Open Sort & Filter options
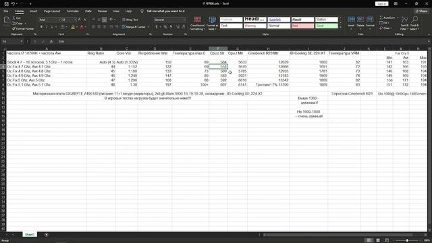Image resolution: width=432 pixels, height=243 pixels. (x=404, y=24)
